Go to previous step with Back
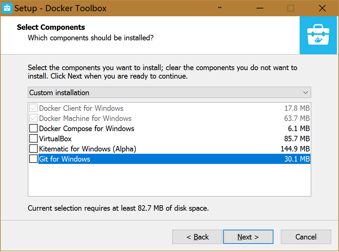The width and height of the screenshot is (339, 252). click(197, 237)
